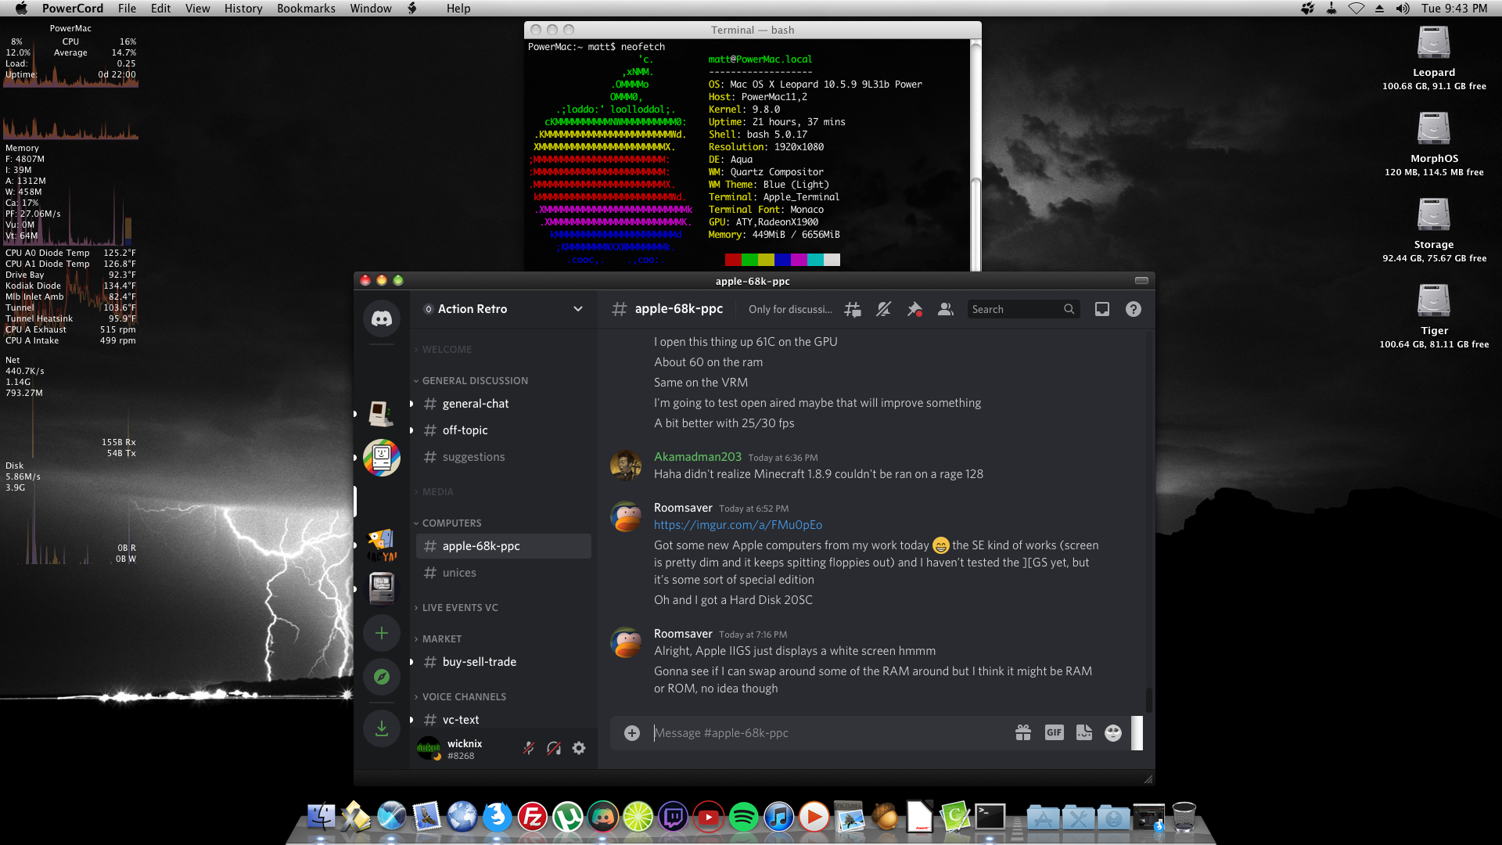This screenshot has height=845, width=1502.
Task: Open the Action Retro server dropdown
Action: click(x=577, y=309)
